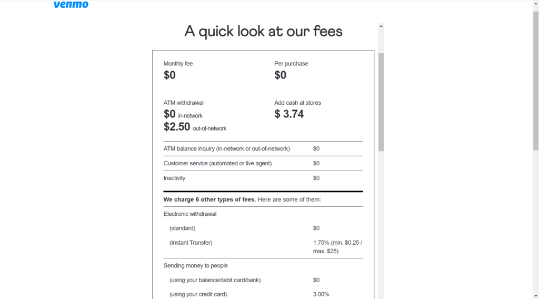Click the Customer service fee row

click(263, 164)
